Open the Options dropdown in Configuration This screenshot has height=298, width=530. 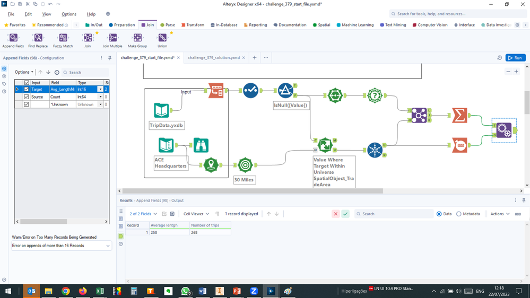(x=24, y=72)
